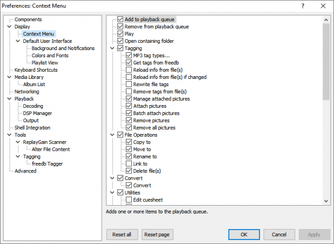Click the Cancel button
Image resolution: width=334 pixels, height=244 pixels.
pos(279,234)
